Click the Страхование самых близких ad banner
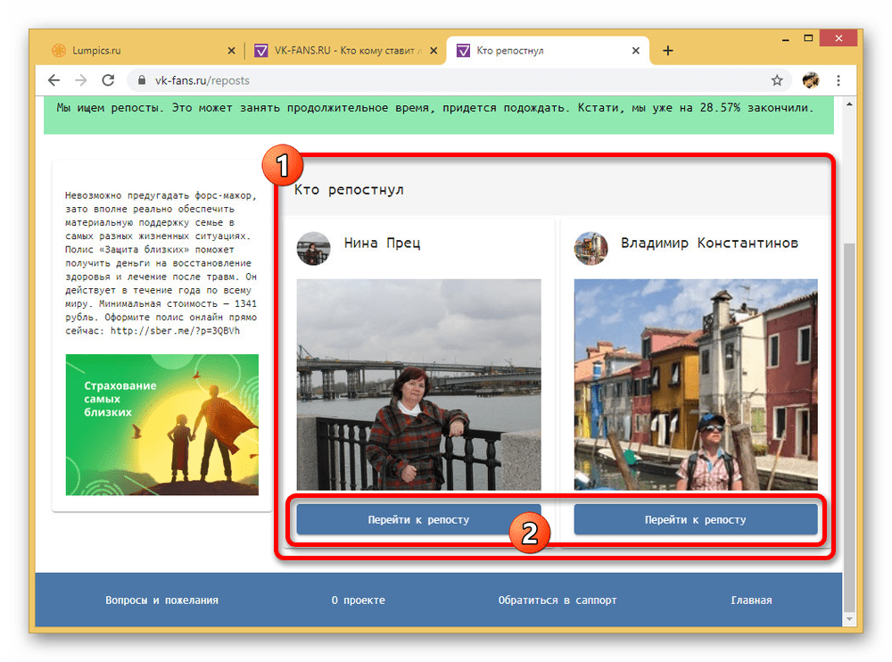892x662 pixels. point(162,425)
